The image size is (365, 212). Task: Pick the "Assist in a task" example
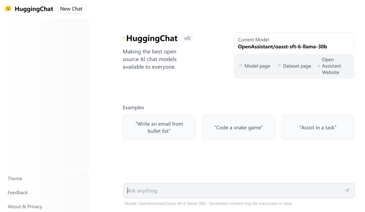coord(318,127)
